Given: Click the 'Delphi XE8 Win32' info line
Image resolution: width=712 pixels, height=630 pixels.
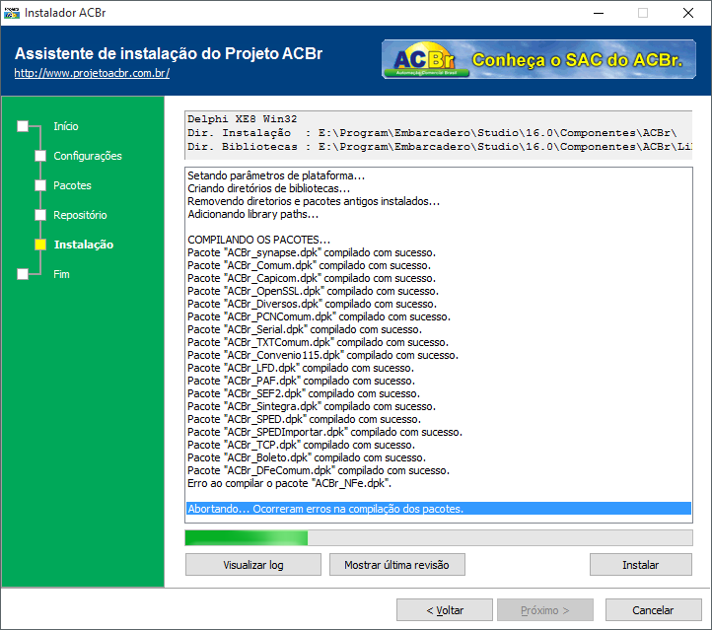Looking at the screenshot, I should coord(243,119).
